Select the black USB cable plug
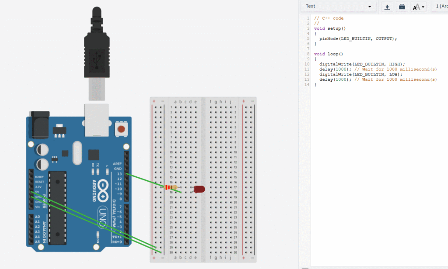Screen dimensions: 448x269 97,48
